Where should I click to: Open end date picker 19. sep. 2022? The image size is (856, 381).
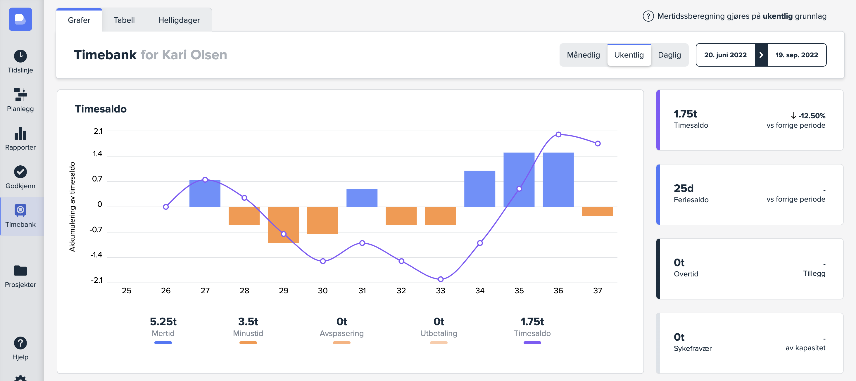[x=797, y=55]
